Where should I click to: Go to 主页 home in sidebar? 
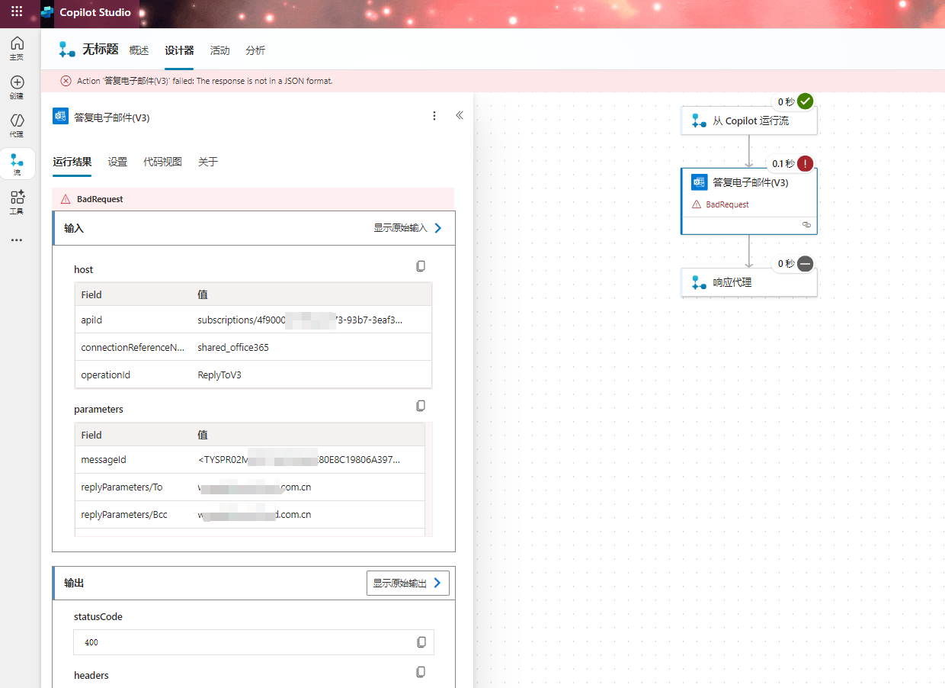(x=17, y=48)
